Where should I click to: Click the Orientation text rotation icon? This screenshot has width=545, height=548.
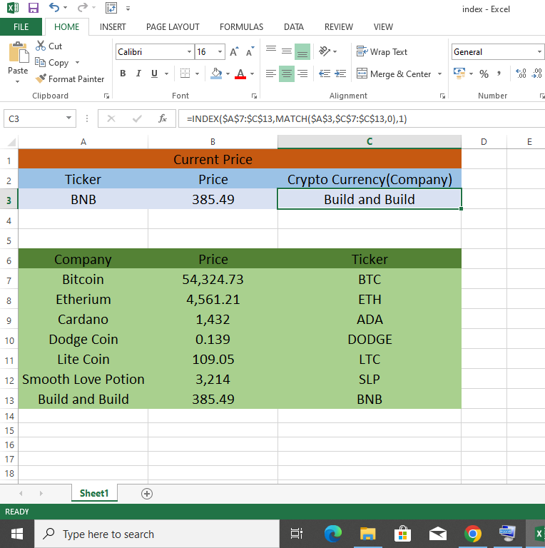325,51
